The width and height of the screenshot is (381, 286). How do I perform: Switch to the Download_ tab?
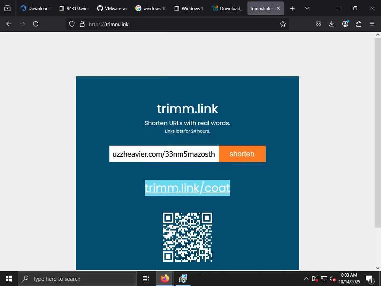(227, 9)
